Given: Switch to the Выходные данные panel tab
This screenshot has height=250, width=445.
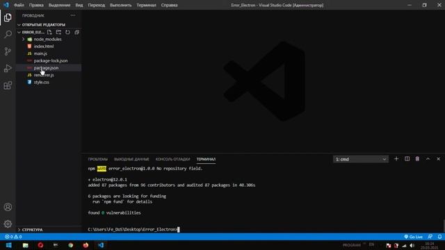Looking at the screenshot, I should [x=131, y=159].
